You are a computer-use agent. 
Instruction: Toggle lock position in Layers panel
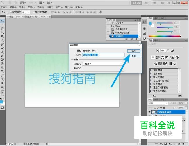point(161,108)
